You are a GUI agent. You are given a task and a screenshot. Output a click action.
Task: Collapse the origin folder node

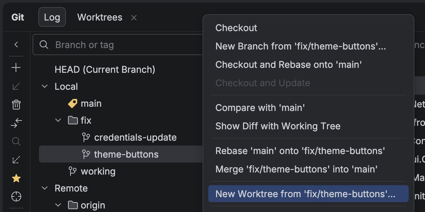58,205
